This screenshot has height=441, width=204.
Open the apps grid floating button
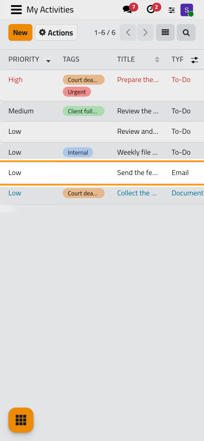coord(21,420)
